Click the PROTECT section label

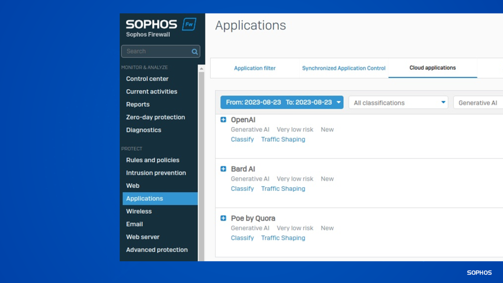132,149
